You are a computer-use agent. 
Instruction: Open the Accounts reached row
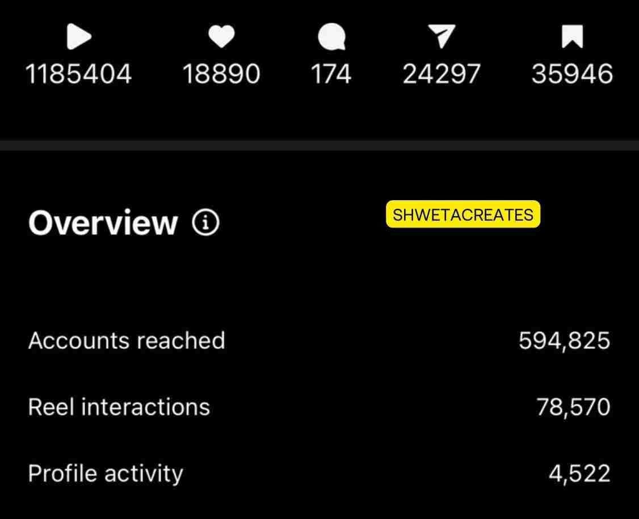coord(319,340)
